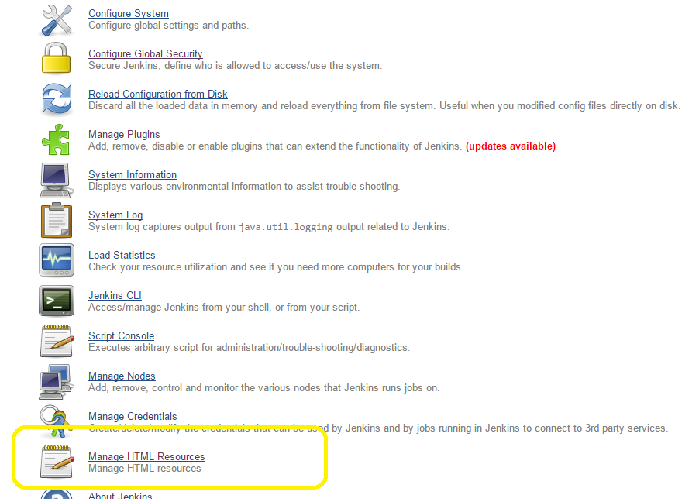Open the Manage HTML Resources link
The height and width of the screenshot is (502, 699).
click(146, 456)
